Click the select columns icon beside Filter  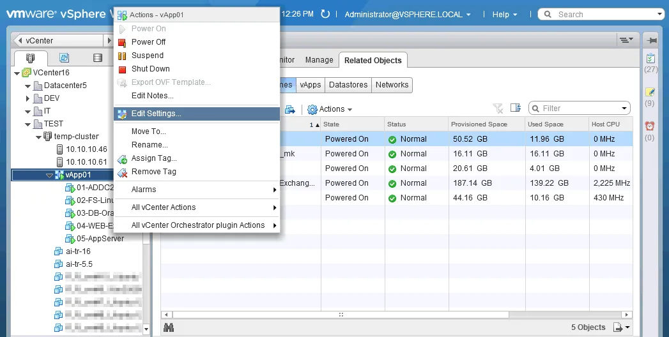tap(516, 109)
